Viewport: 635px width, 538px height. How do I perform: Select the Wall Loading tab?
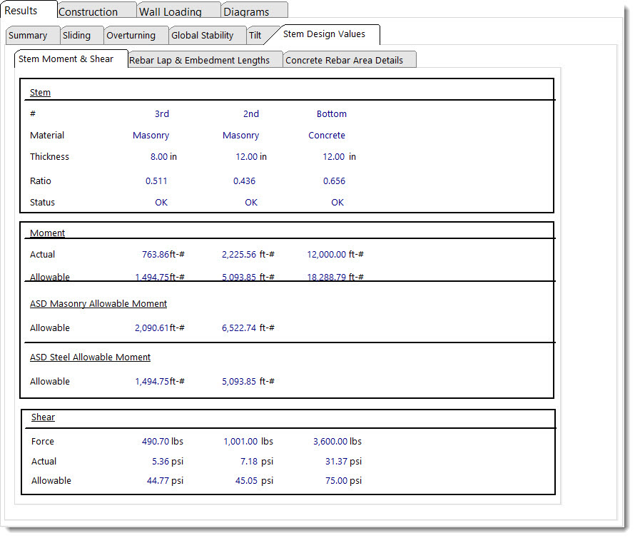click(x=171, y=12)
